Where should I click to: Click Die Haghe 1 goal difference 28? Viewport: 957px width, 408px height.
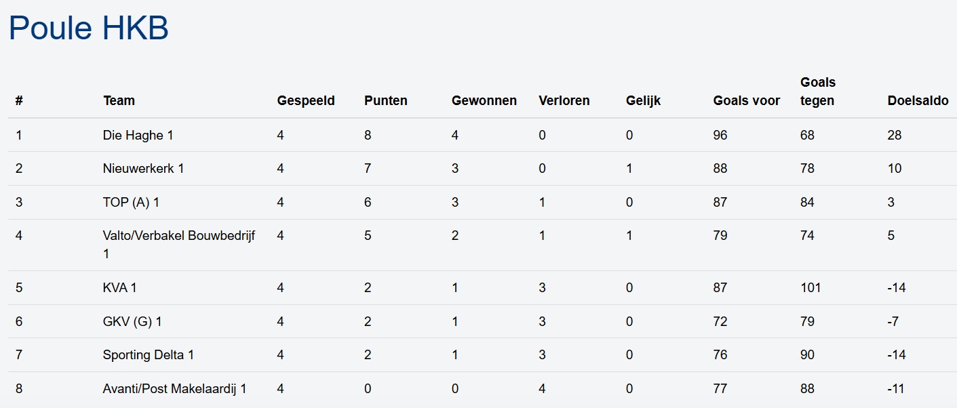[895, 136]
